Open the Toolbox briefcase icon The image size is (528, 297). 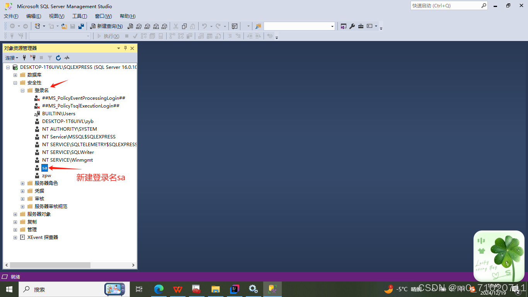click(x=361, y=26)
